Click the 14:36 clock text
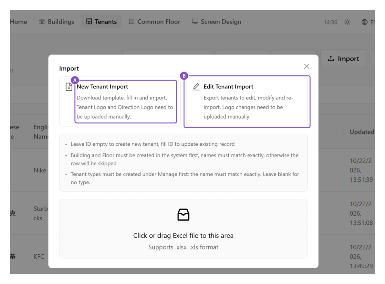 pyautogui.click(x=330, y=22)
